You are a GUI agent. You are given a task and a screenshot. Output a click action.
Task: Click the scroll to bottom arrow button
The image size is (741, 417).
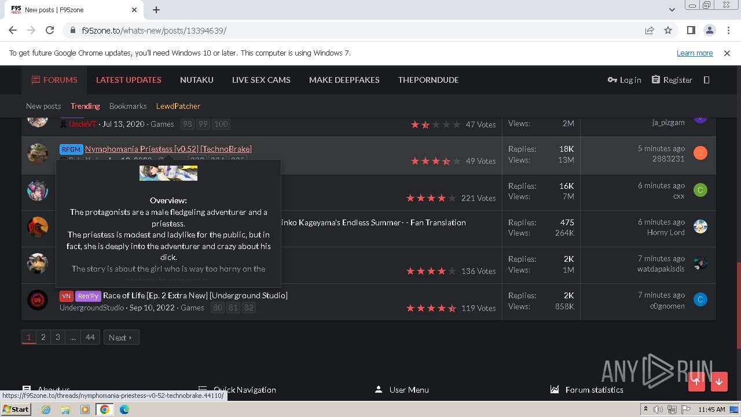(x=719, y=382)
